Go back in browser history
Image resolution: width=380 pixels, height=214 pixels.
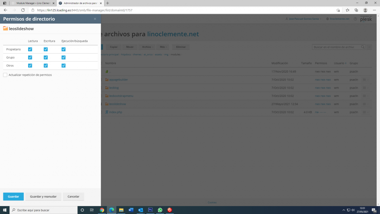[x=5, y=10]
